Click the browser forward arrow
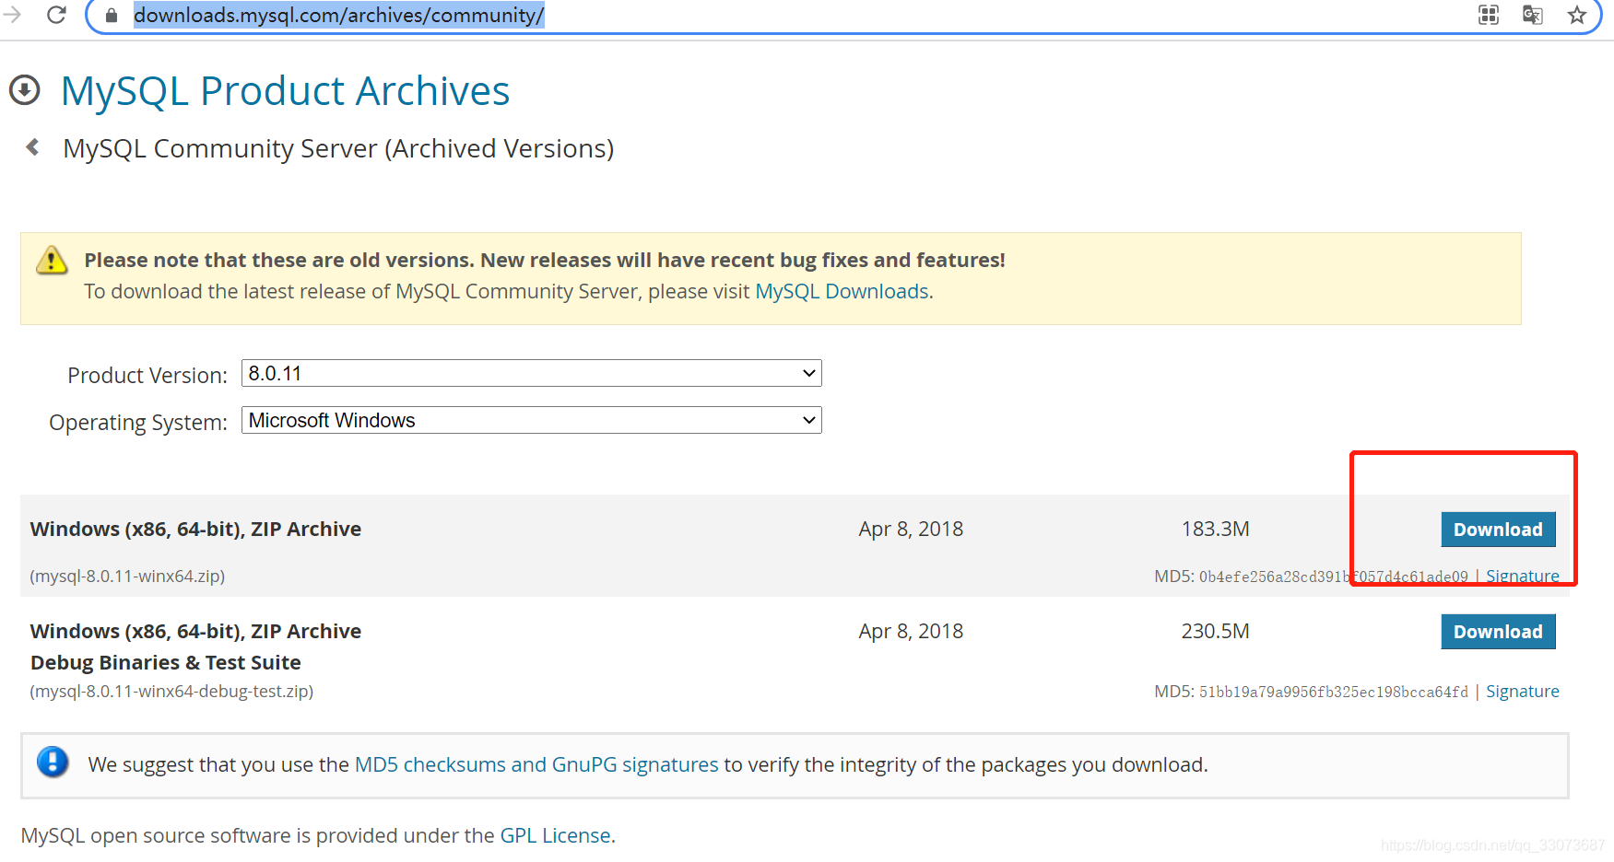 point(11,15)
